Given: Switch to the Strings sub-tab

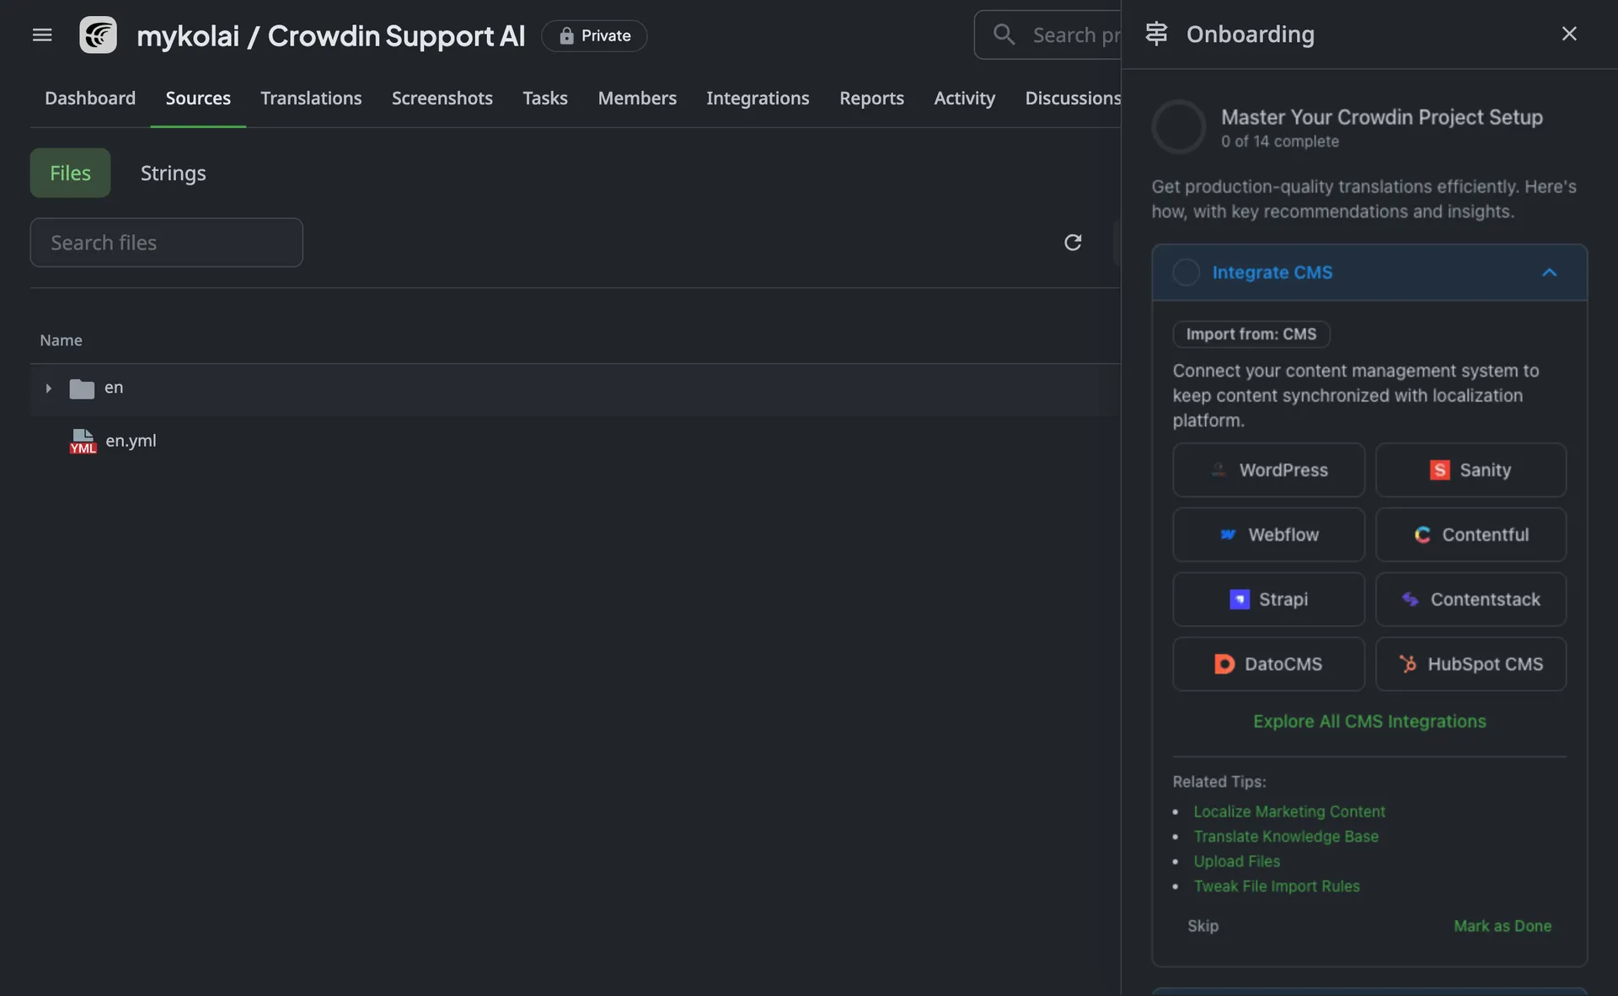Looking at the screenshot, I should click(173, 173).
